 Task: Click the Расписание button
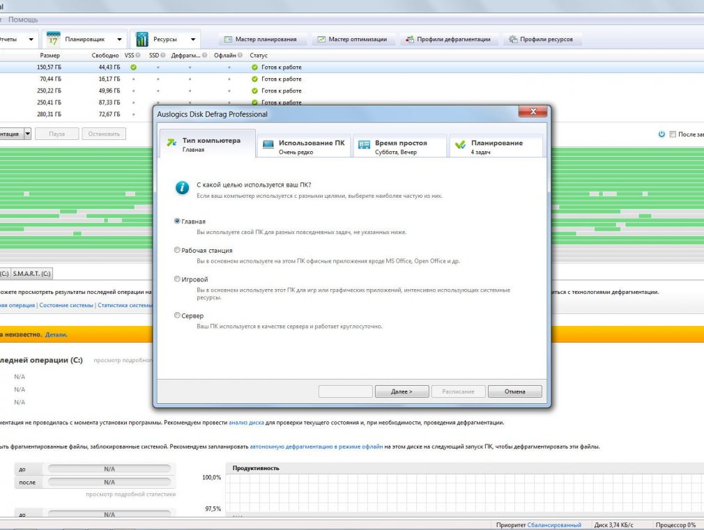pos(459,391)
